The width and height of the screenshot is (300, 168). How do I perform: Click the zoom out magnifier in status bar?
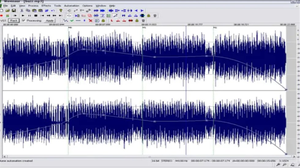(285, 165)
